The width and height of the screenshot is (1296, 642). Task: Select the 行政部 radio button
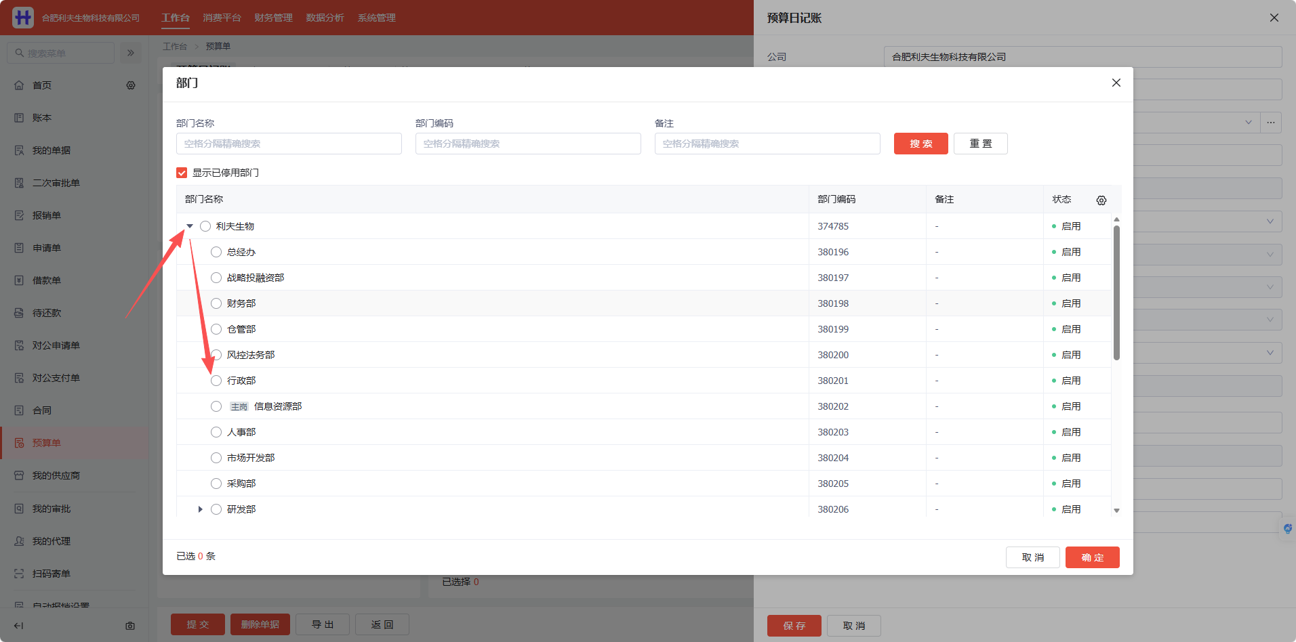click(x=216, y=381)
